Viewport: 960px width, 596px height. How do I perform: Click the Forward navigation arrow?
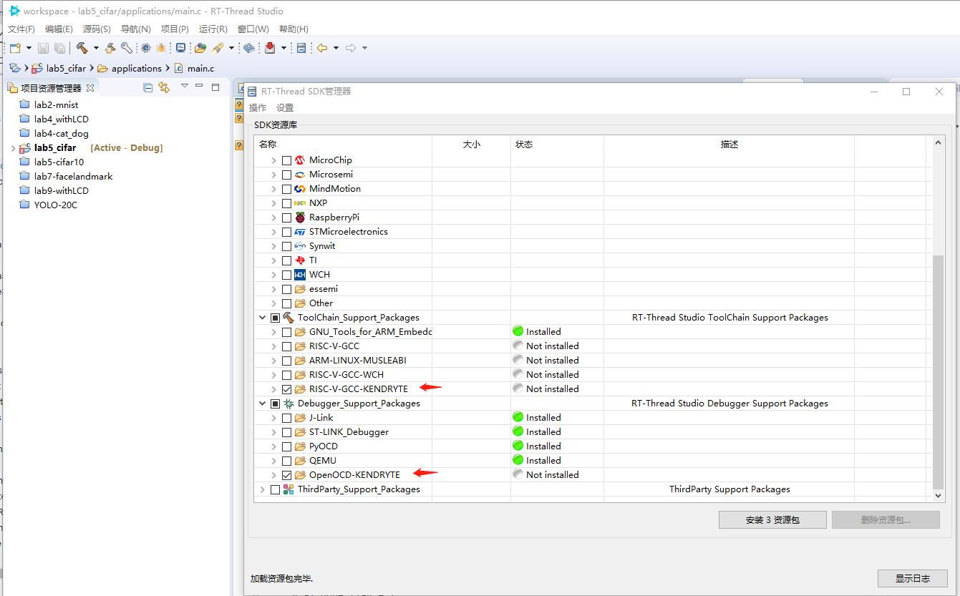coord(351,48)
